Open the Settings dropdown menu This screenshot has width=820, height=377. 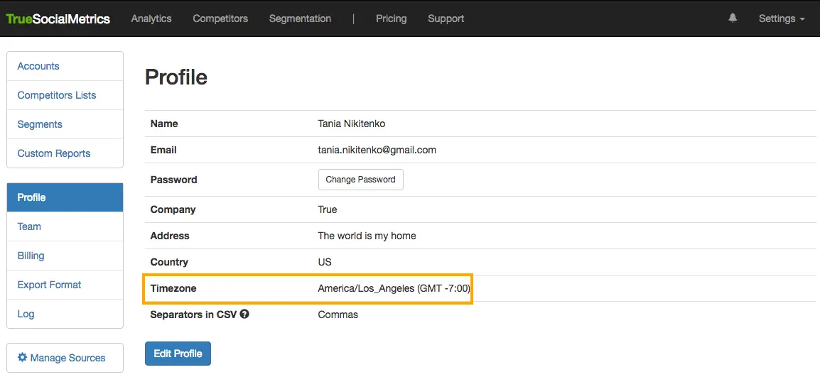click(x=781, y=18)
